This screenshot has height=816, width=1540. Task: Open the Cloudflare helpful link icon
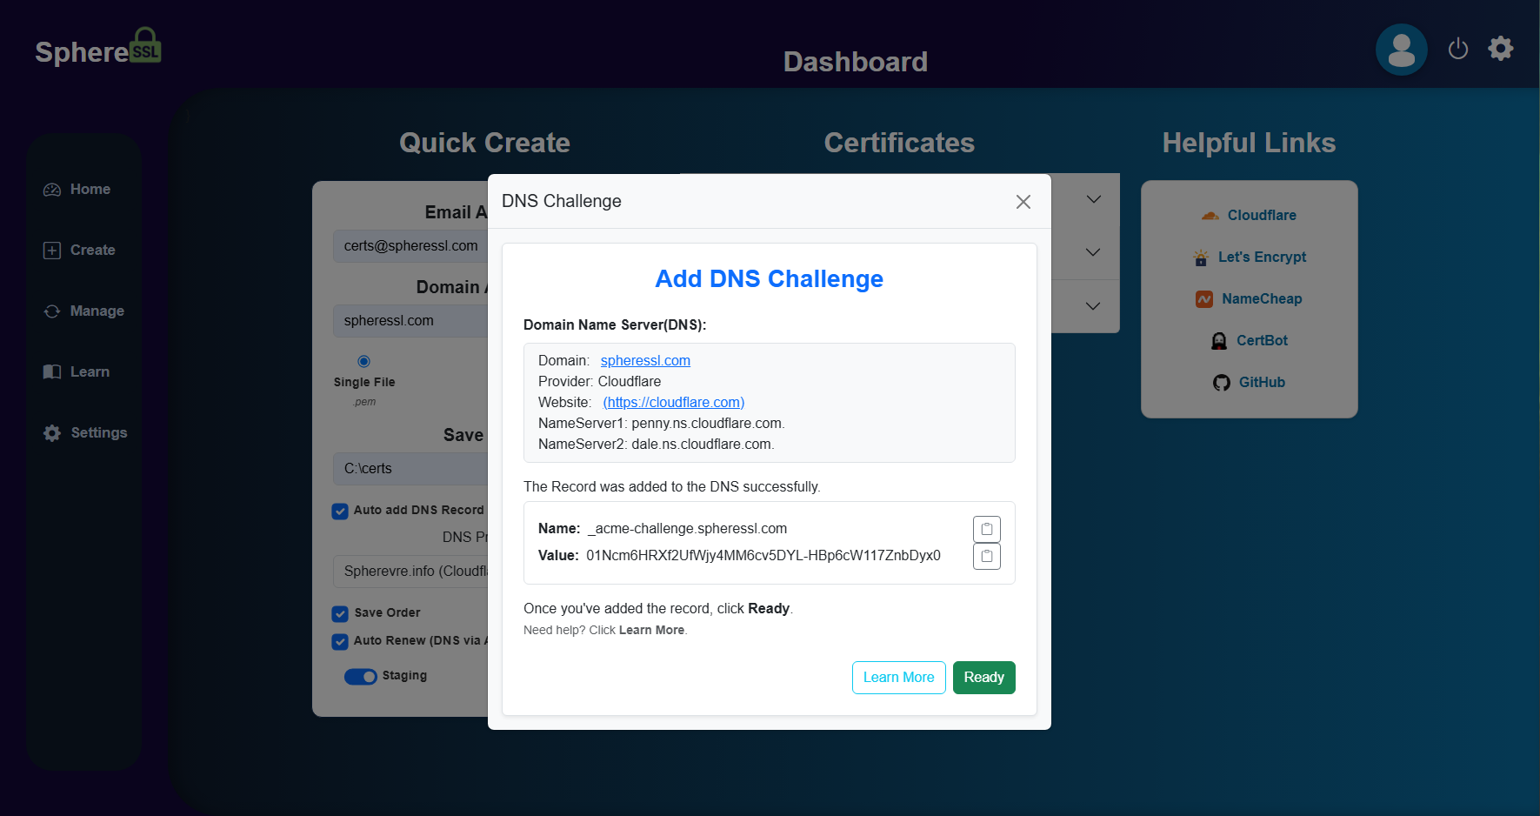coord(1210,214)
